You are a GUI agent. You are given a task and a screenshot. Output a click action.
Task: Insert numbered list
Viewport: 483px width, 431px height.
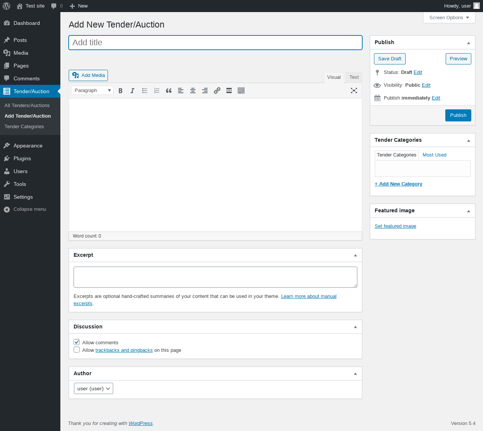(157, 90)
